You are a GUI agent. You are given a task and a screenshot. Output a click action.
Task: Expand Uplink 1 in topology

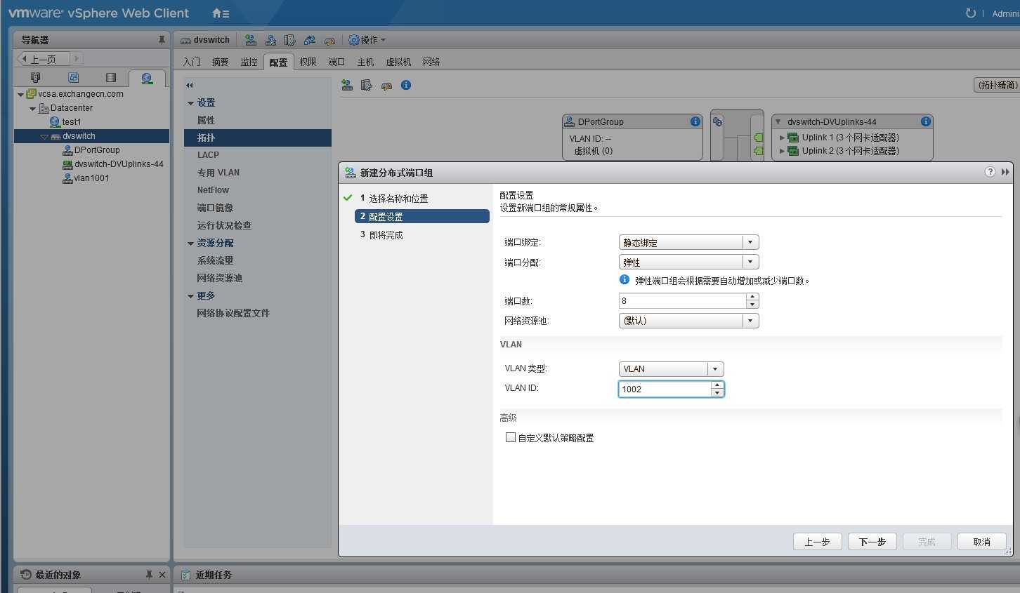pos(782,138)
